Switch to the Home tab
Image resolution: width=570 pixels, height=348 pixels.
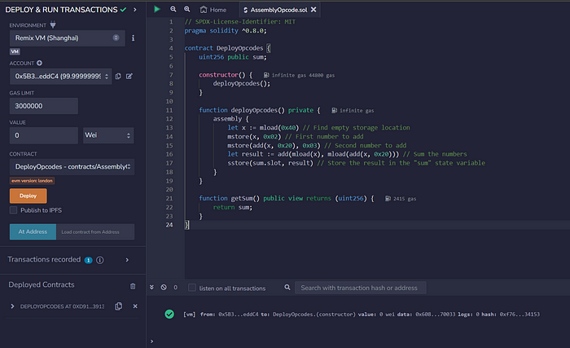point(212,9)
